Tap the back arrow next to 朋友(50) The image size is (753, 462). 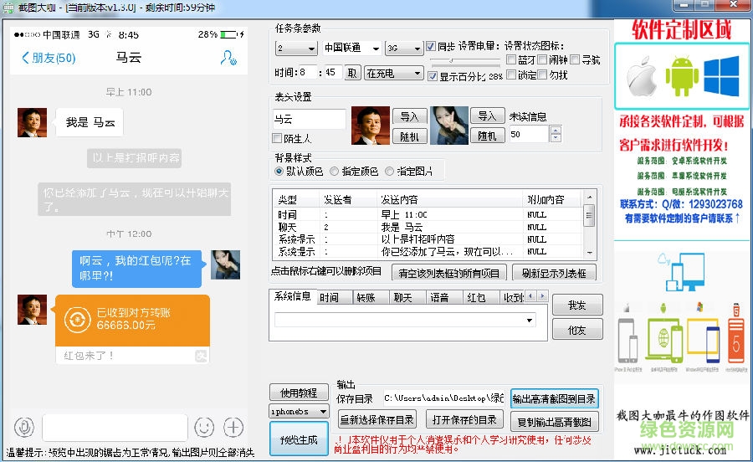26,58
